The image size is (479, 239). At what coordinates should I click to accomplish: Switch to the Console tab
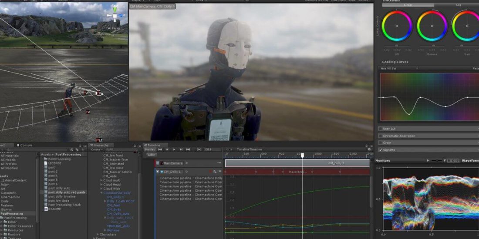pos(24,145)
